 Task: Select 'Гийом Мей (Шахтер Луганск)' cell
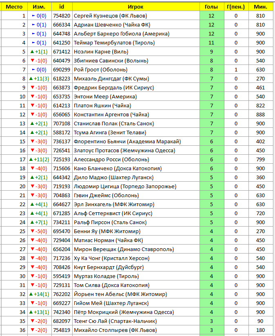click(136, 303)
